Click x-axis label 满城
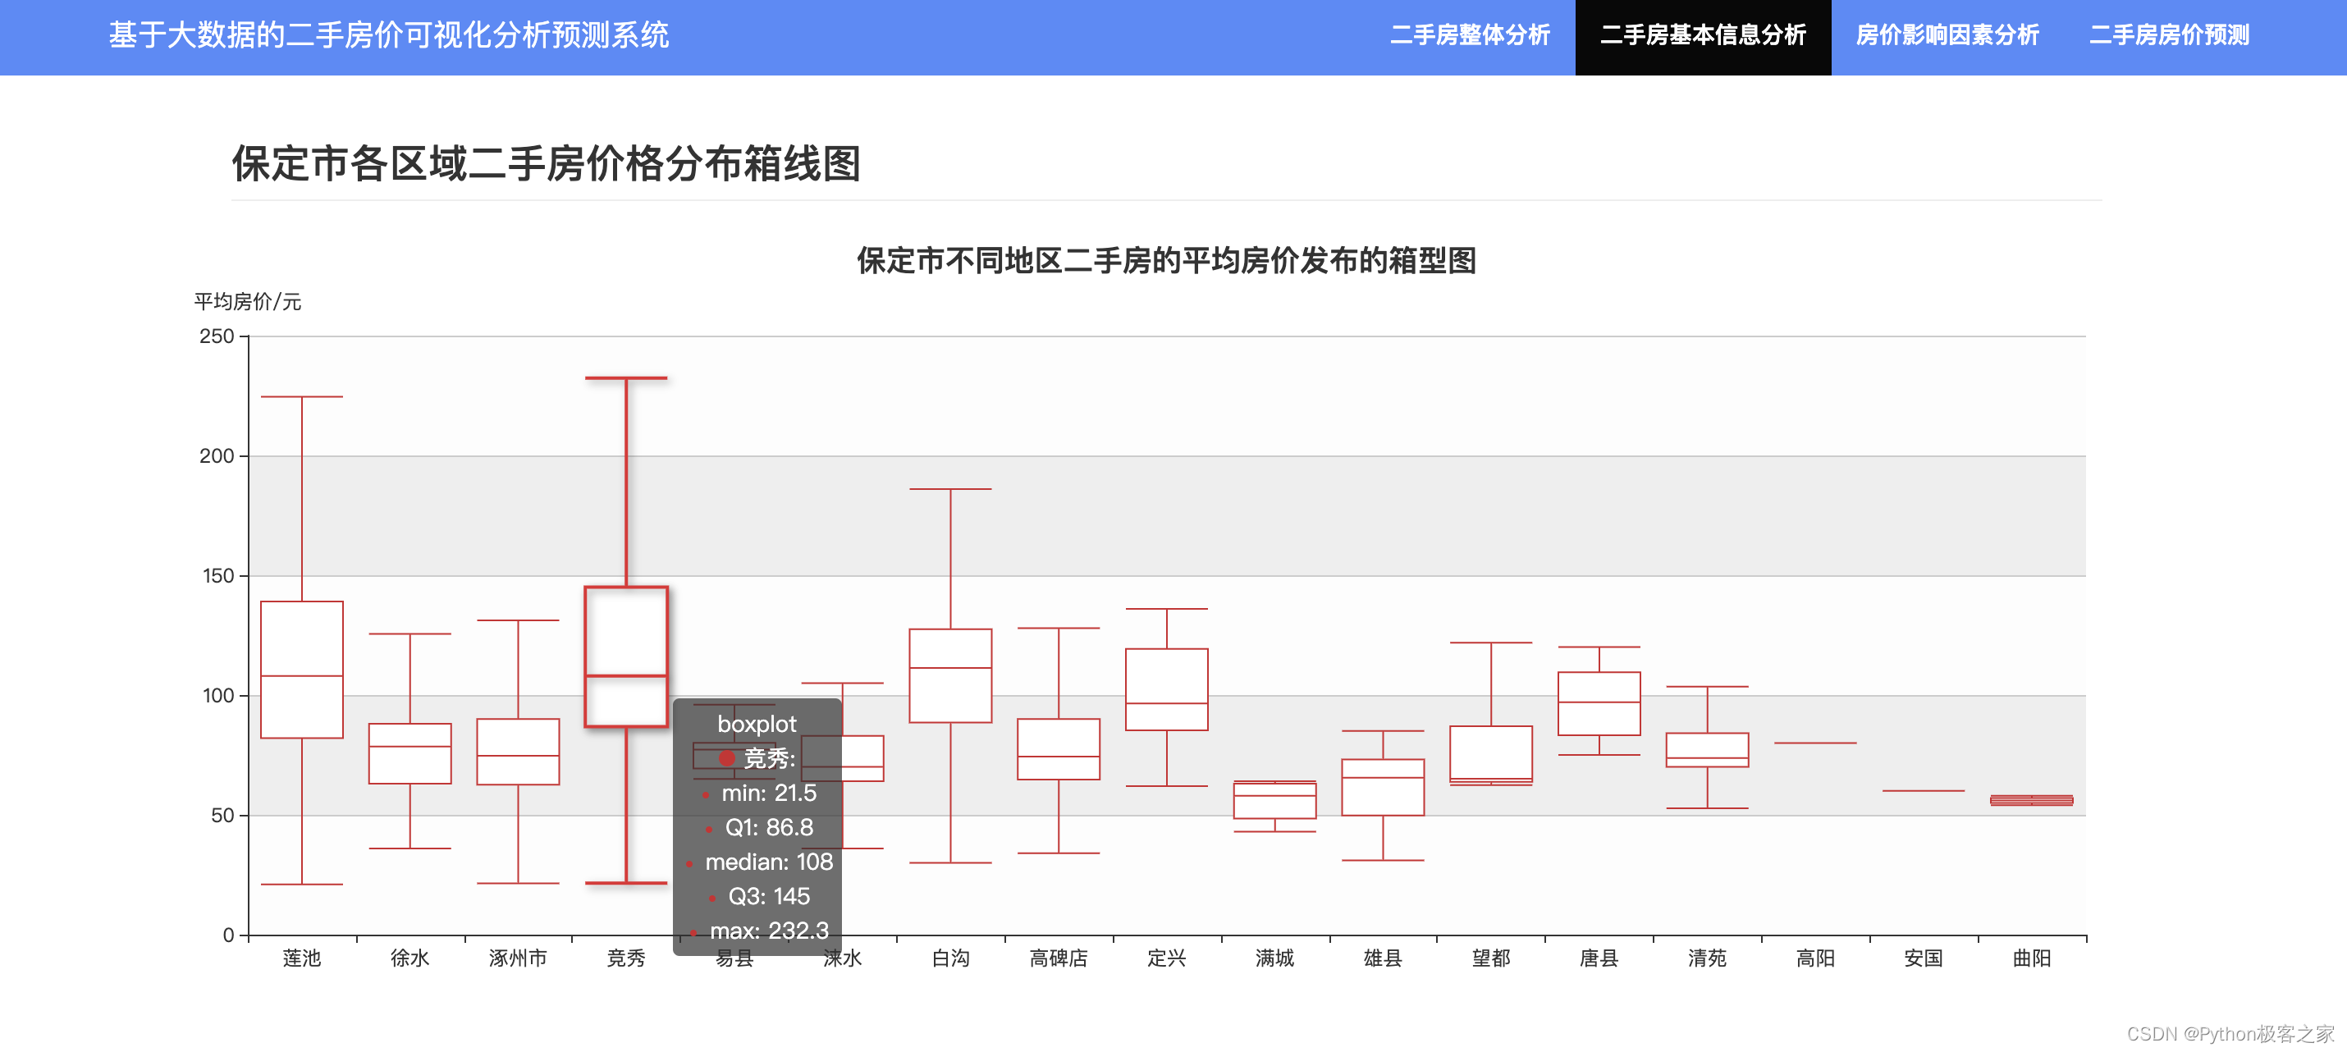The height and width of the screenshot is (1052, 2347). (x=1274, y=958)
